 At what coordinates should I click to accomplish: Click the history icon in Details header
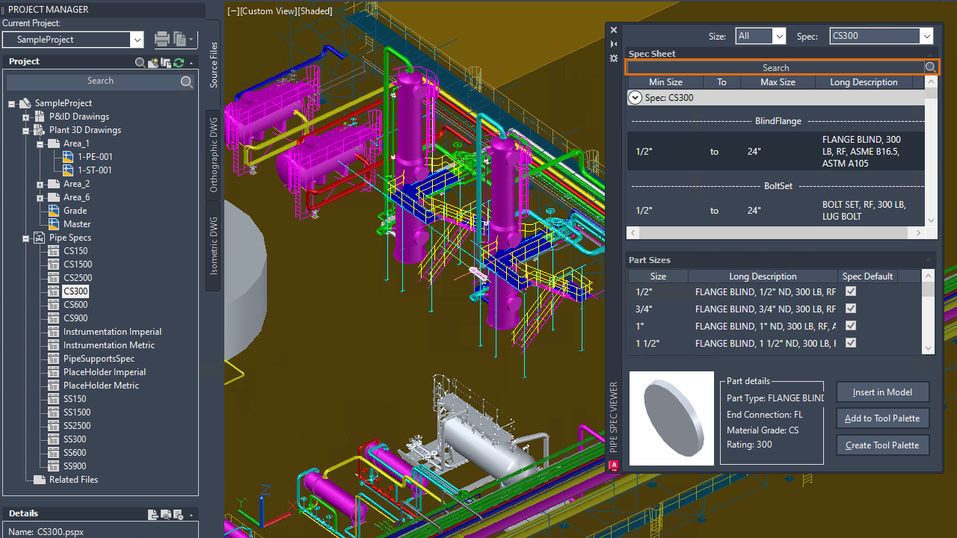178,514
